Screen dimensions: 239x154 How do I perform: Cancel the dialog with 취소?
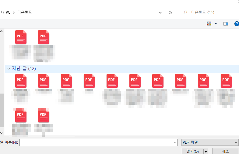pyautogui.click(x=225, y=151)
